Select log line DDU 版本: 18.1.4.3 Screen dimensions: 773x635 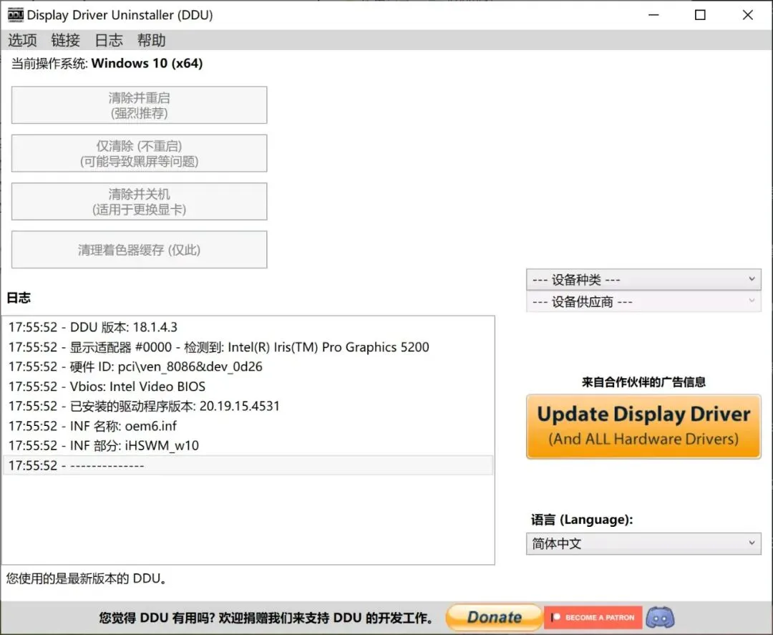click(248, 327)
